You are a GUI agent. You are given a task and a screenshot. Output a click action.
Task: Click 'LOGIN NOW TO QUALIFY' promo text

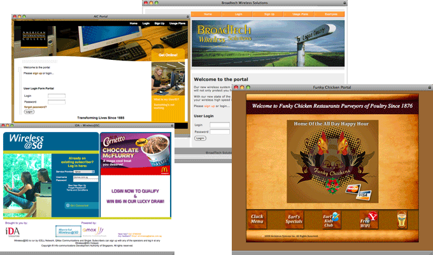point(135,191)
